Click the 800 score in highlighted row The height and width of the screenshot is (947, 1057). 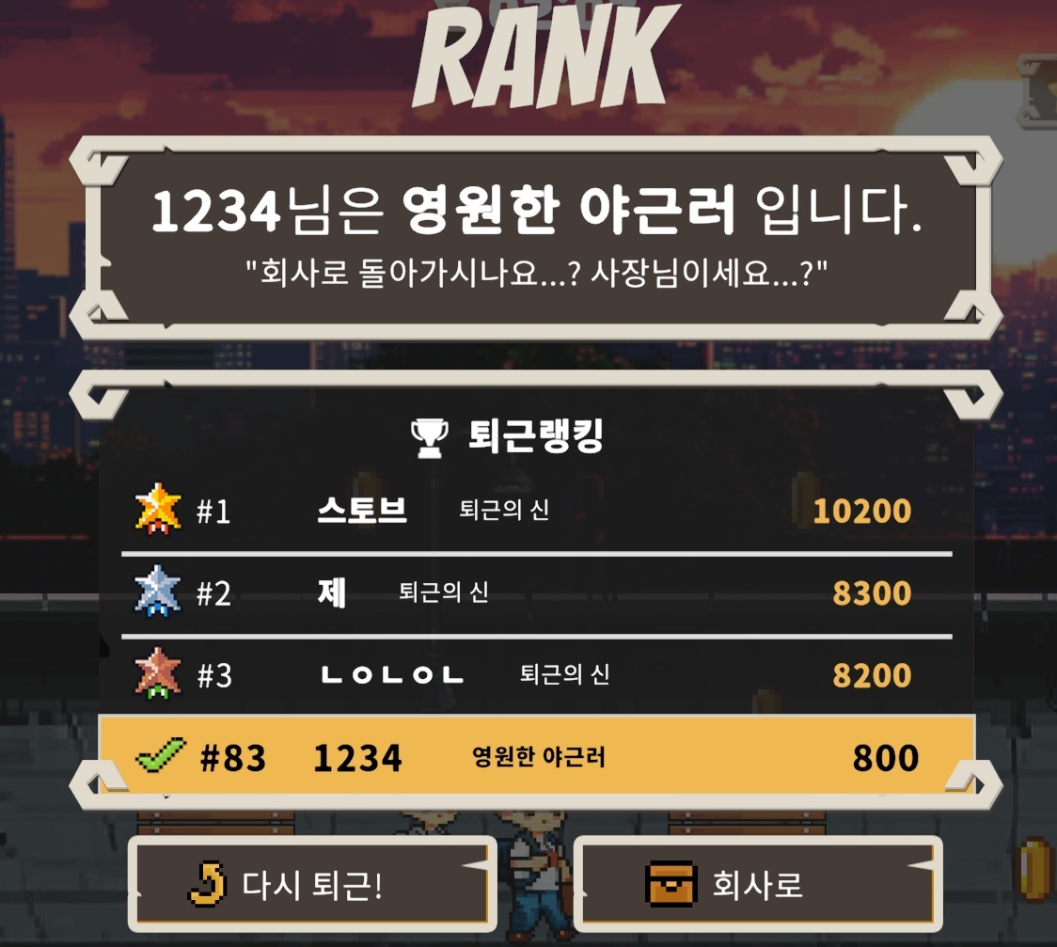[886, 758]
